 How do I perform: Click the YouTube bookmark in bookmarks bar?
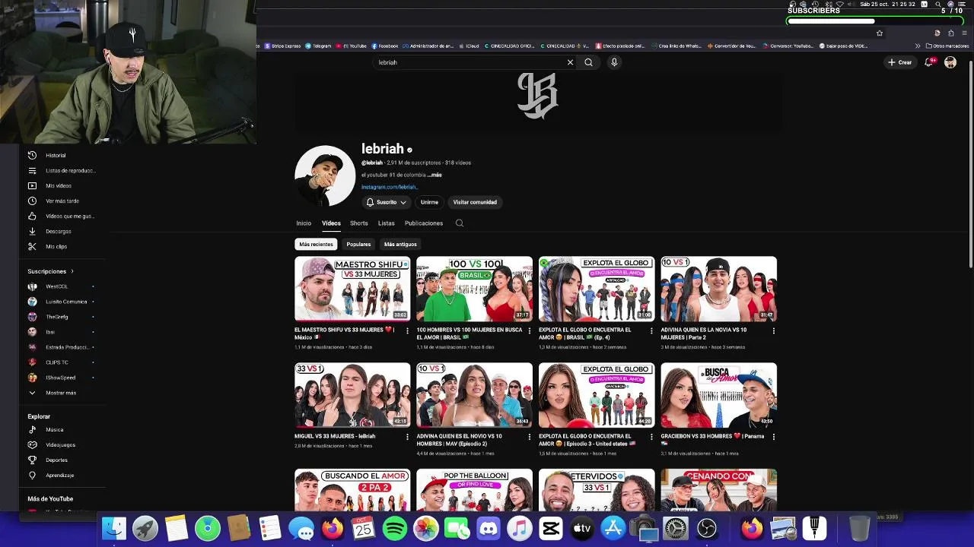point(351,46)
